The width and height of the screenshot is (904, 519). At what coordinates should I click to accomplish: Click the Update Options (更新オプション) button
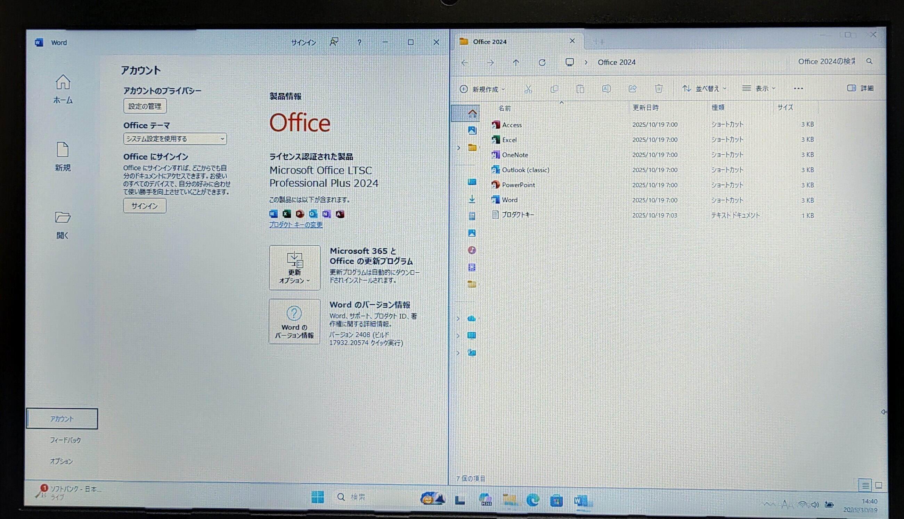(x=294, y=268)
